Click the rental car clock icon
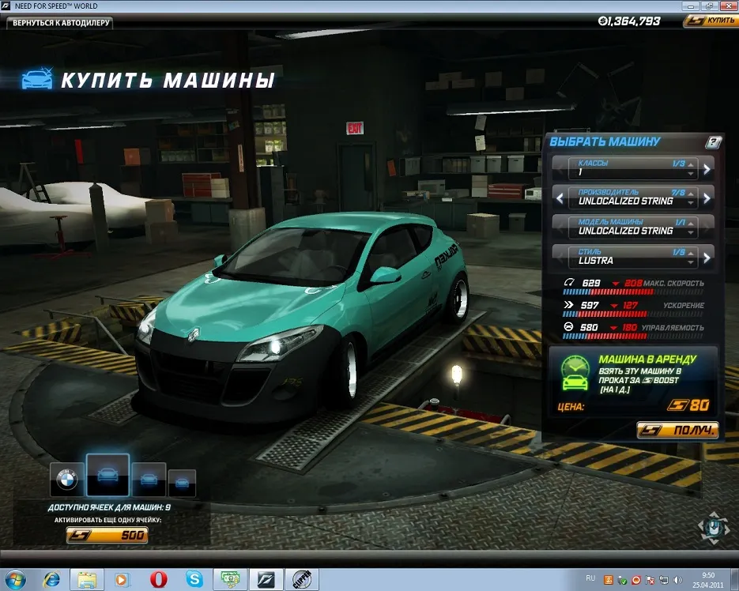The image size is (739, 591). tap(575, 373)
